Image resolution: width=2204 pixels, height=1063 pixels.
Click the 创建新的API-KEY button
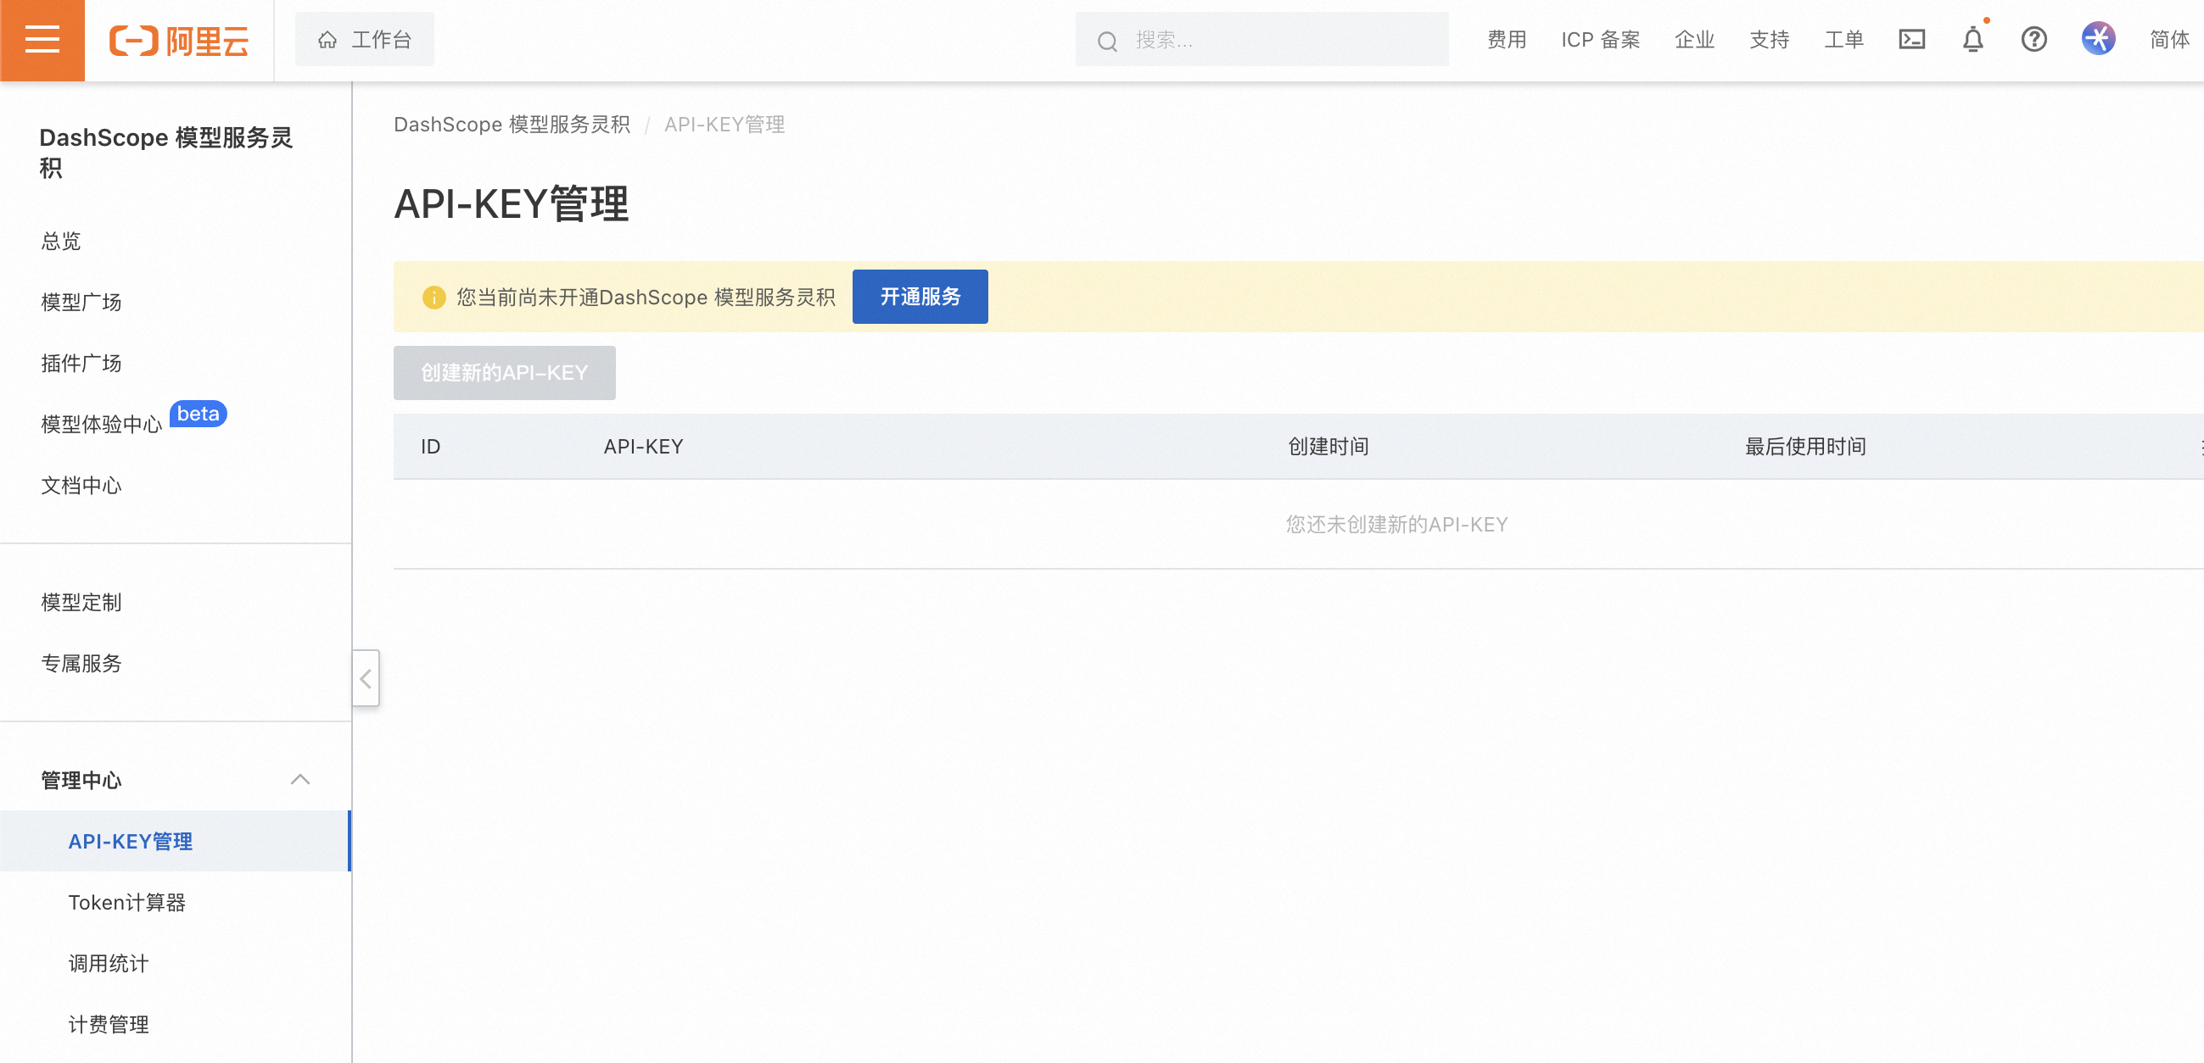(x=504, y=373)
